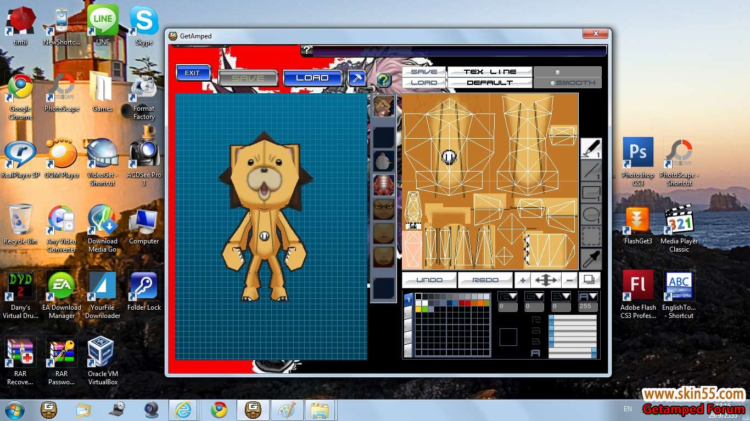Open the Recycle Bin desktop icon
This screenshot has height=421, width=750.
pyautogui.click(x=20, y=224)
